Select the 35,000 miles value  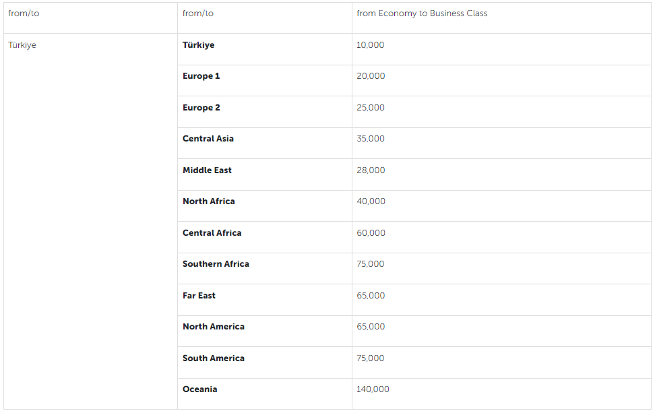click(371, 139)
